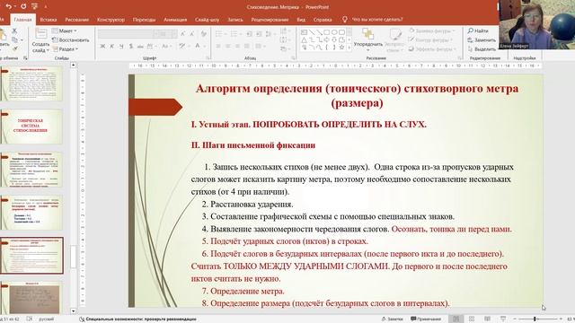575x323 pixels.
Task: Switch to Reading view icon in status bar
Action: pyautogui.click(x=487, y=319)
